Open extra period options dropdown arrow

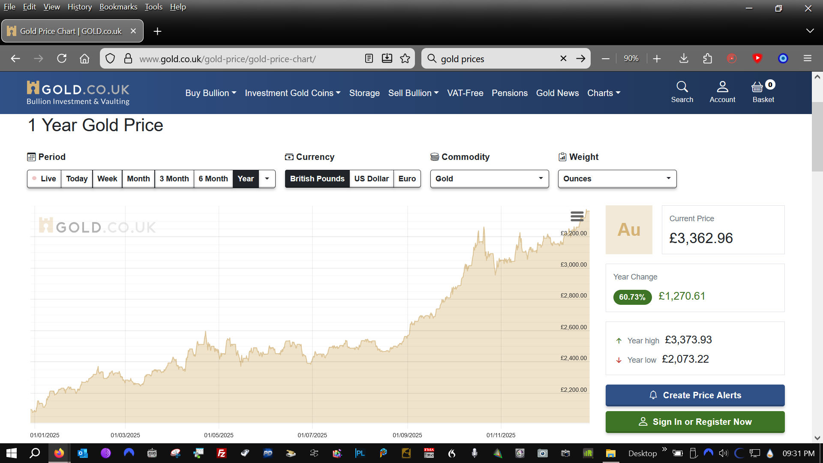tap(267, 179)
